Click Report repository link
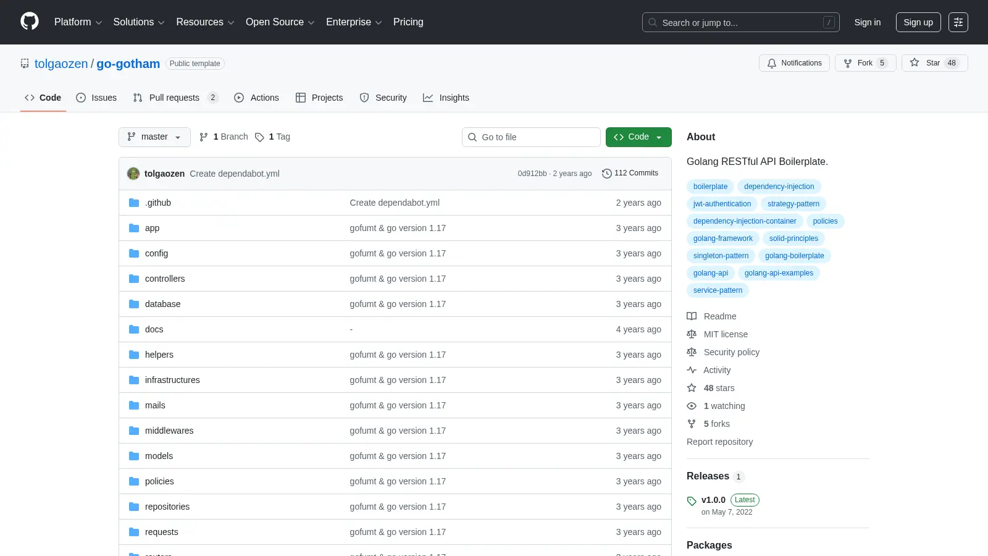The width and height of the screenshot is (988, 556). [x=719, y=442]
